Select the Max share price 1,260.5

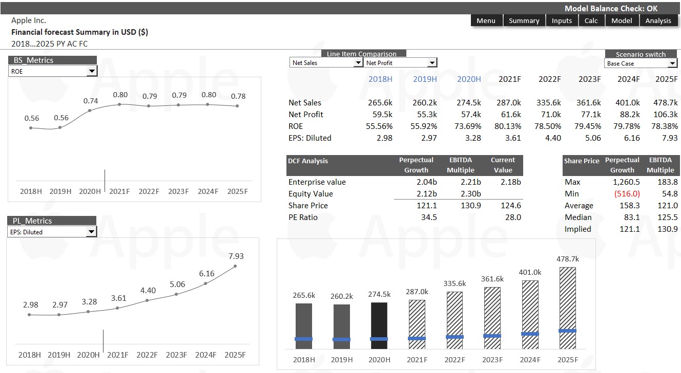click(626, 182)
